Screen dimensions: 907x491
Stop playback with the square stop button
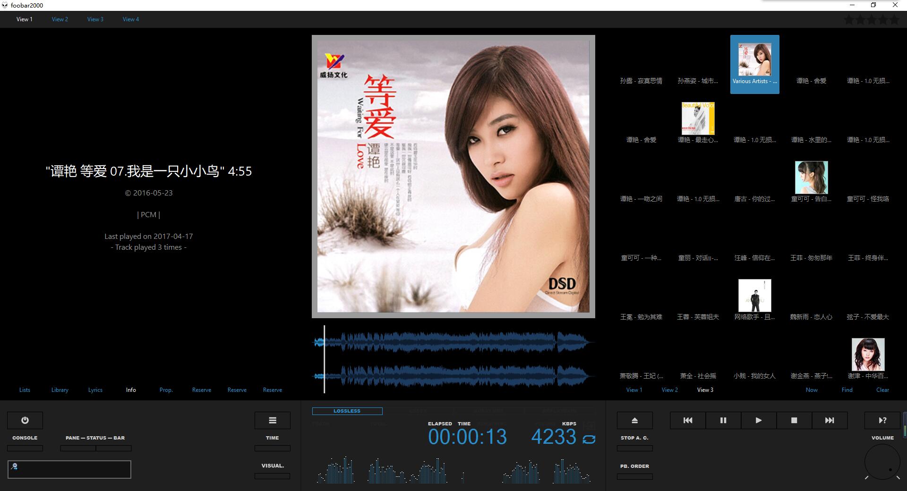[794, 420]
